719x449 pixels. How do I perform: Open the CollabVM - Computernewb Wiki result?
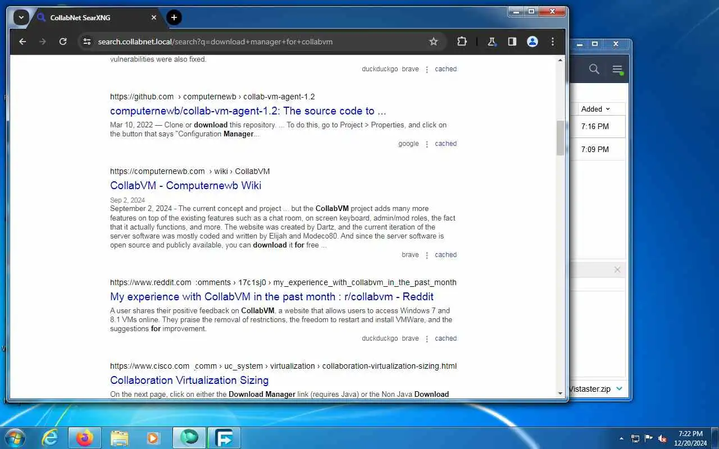pos(185,186)
